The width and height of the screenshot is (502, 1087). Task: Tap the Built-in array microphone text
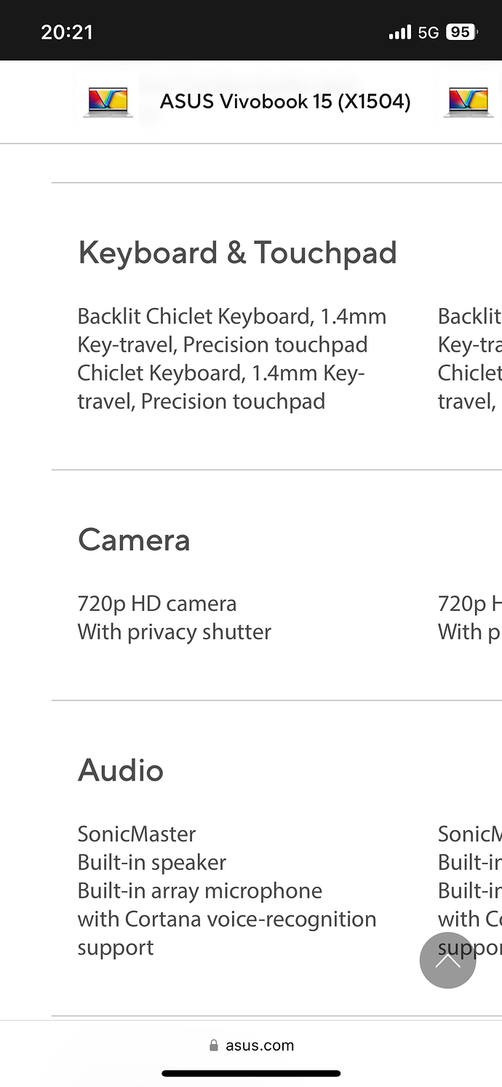point(200,890)
